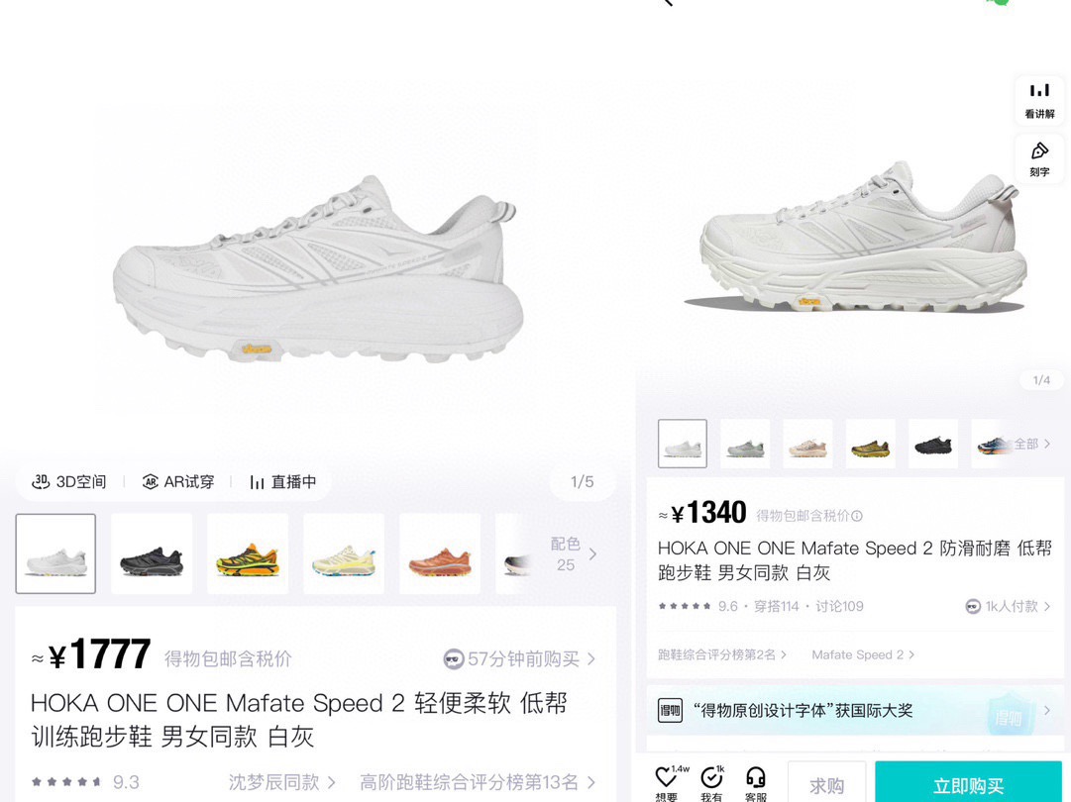Open 跑鞋综合评分榜第2名 ranking link
Viewport: 1071px width, 802px height.
point(722,654)
